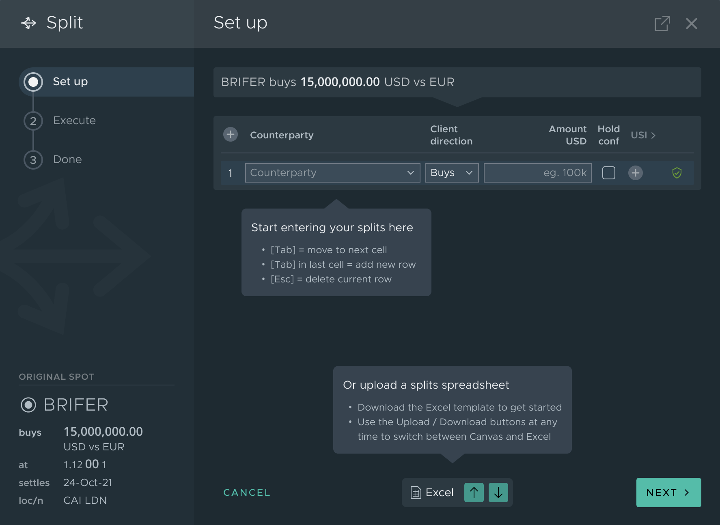The height and width of the screenshot is (525, 720).
Task: Open the Buys client direction dropdown
Action: pos(452,173)
